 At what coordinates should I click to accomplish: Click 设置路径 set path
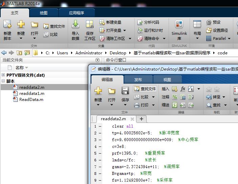click(x=217, y=30)
